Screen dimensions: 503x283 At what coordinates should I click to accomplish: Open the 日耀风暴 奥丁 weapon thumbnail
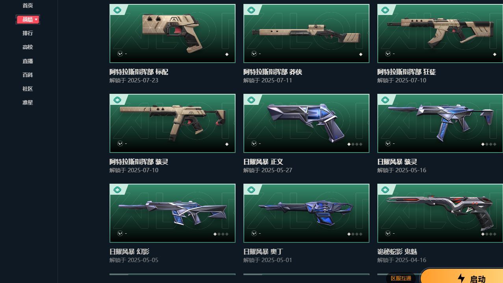[x=306, y=213]
